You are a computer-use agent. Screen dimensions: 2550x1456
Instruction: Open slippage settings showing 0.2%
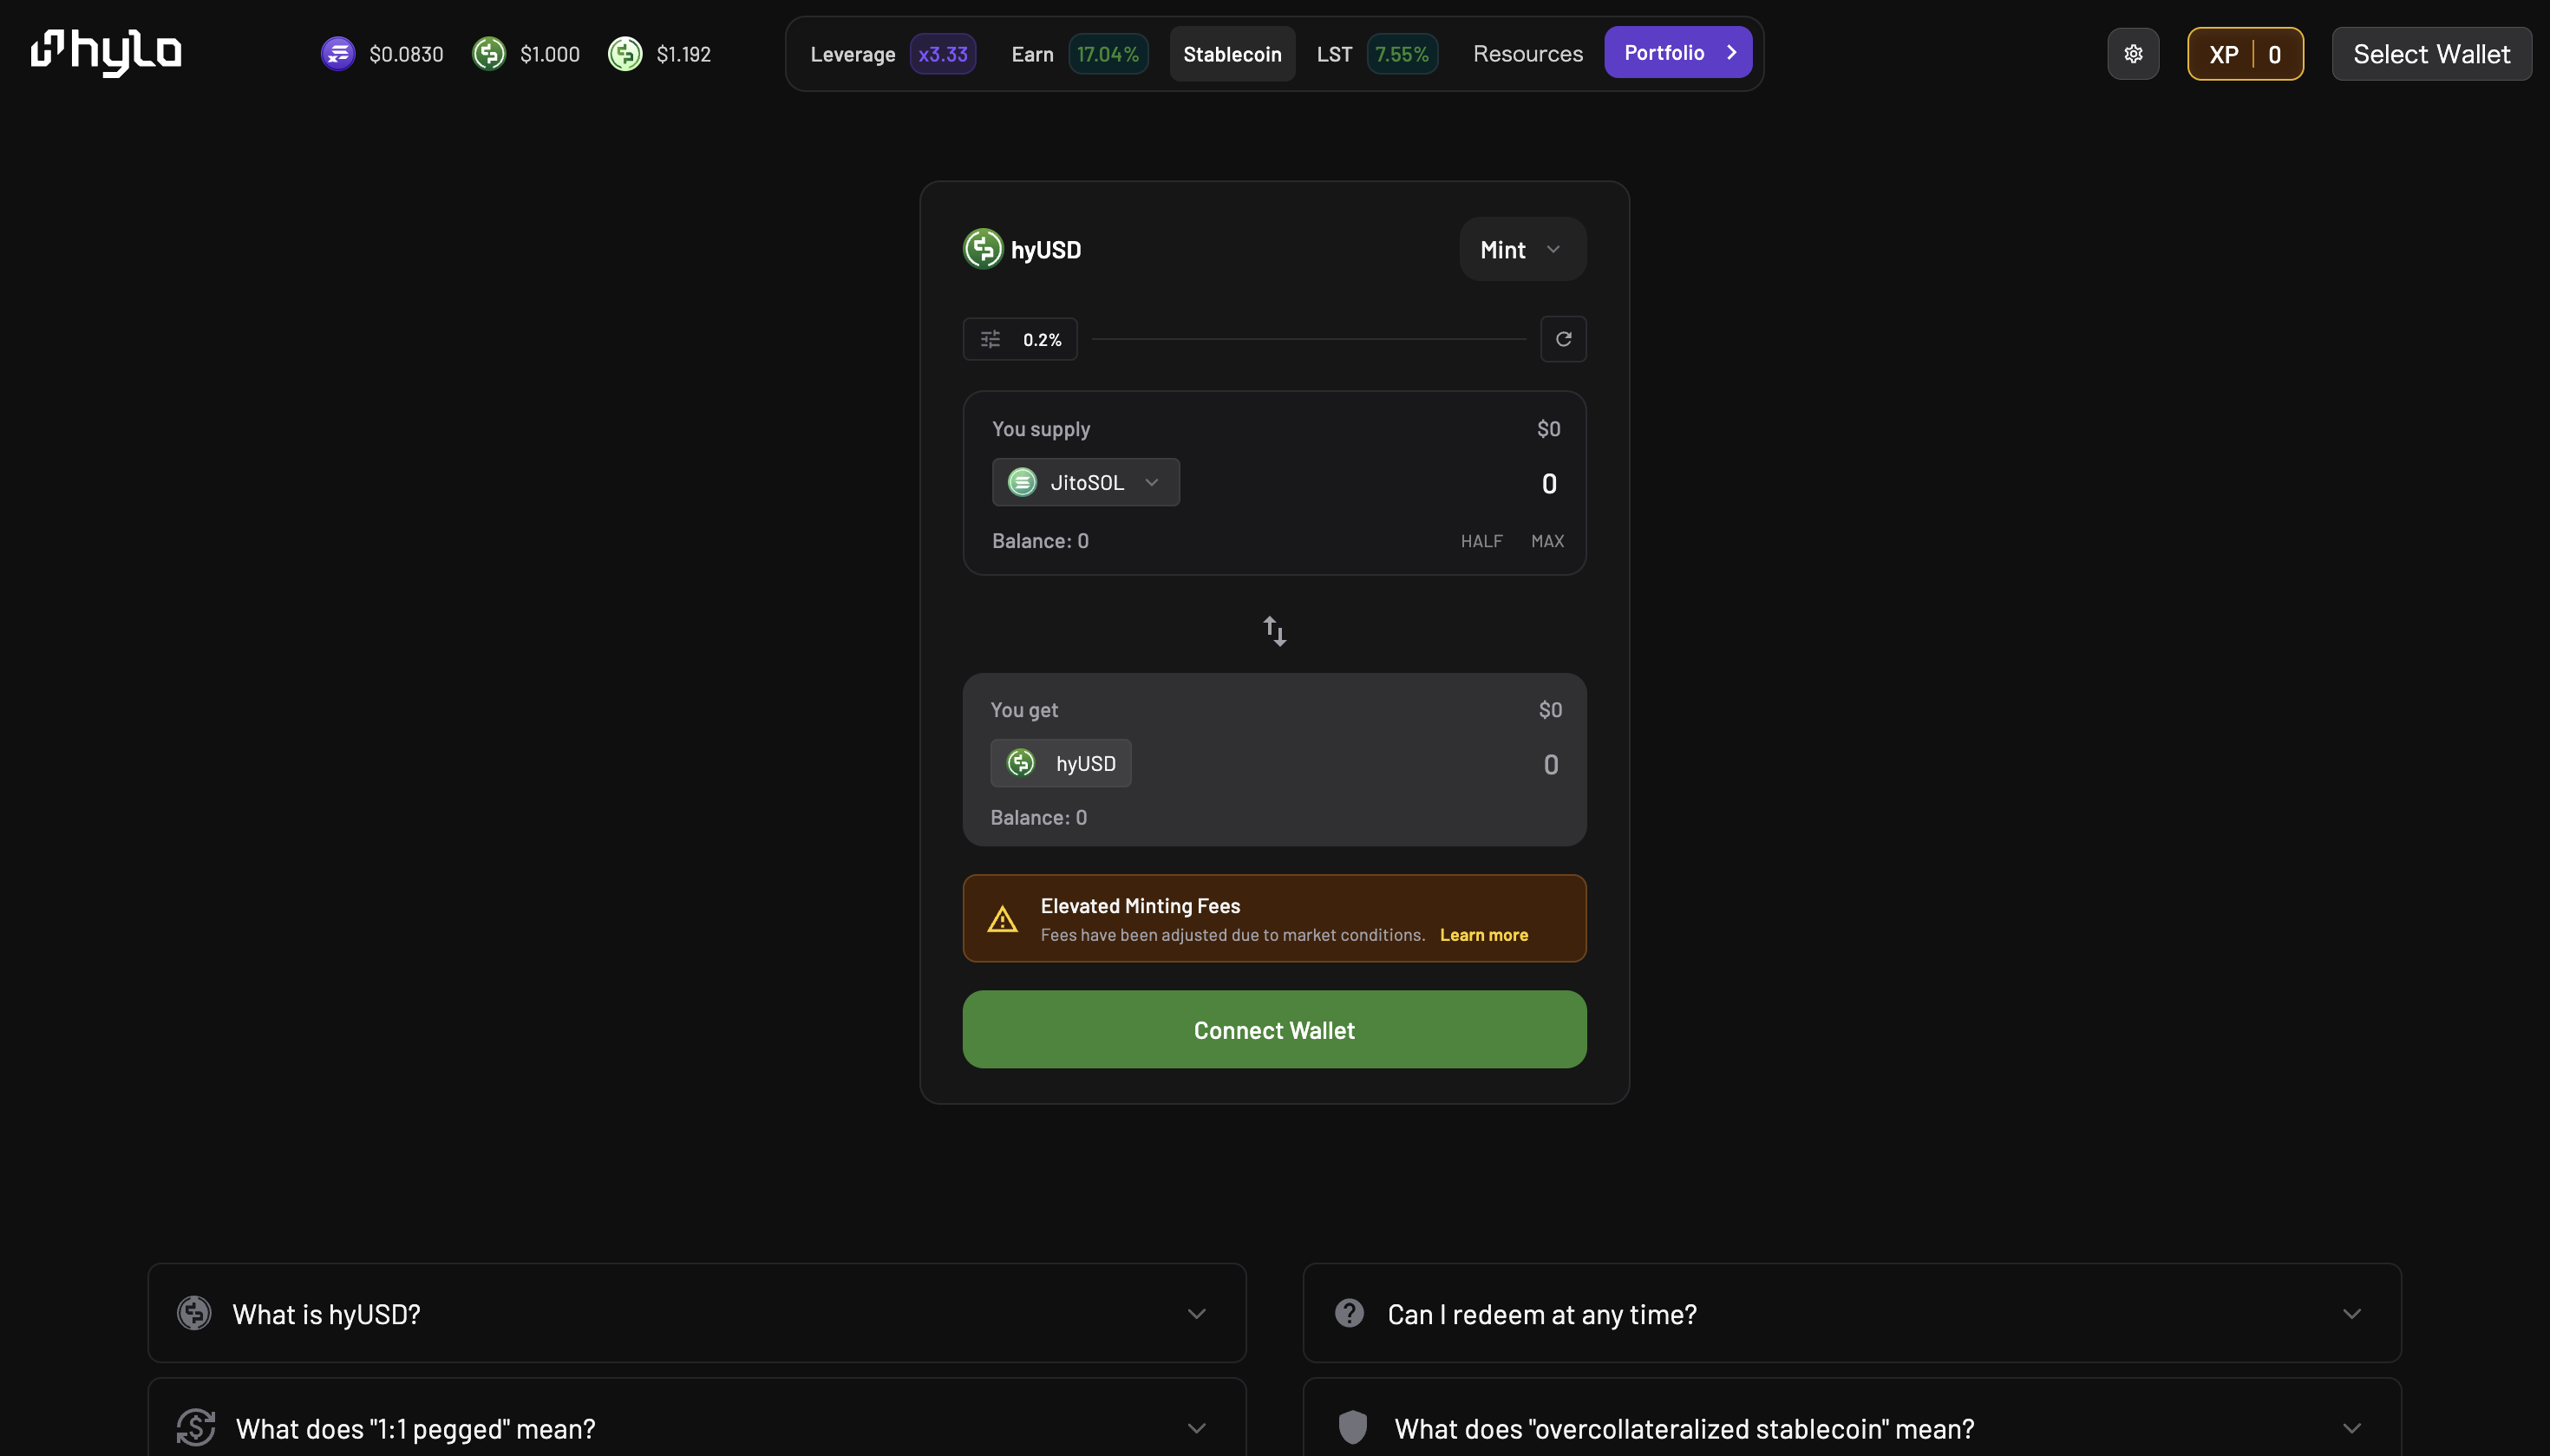click(x=1020, y=340)
